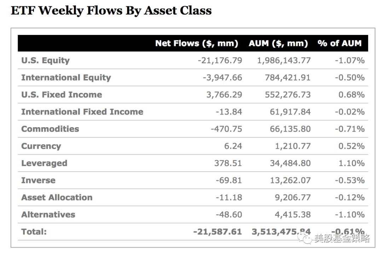This screenshot has height=255, width=382.
Task: Click the ETF Weekly Flows By Asset Class title
Action: 111,11
